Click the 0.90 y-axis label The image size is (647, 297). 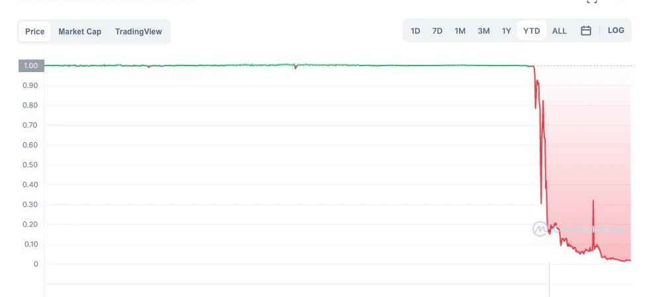(x=31, y=85)
